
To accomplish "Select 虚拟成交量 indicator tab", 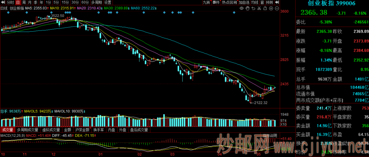I will (x=51, y=129).
